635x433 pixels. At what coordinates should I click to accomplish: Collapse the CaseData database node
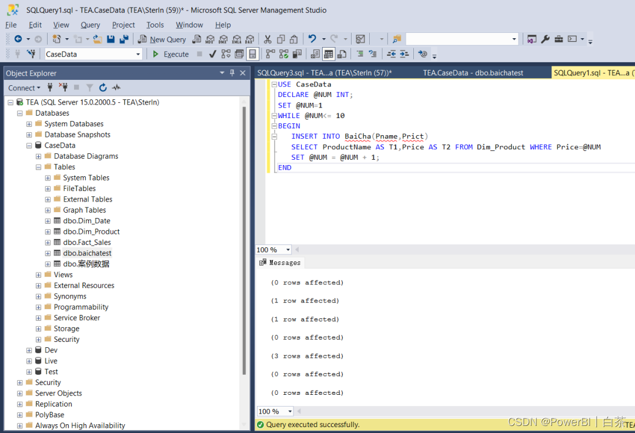pyautogui.click(x=29, y=146)
